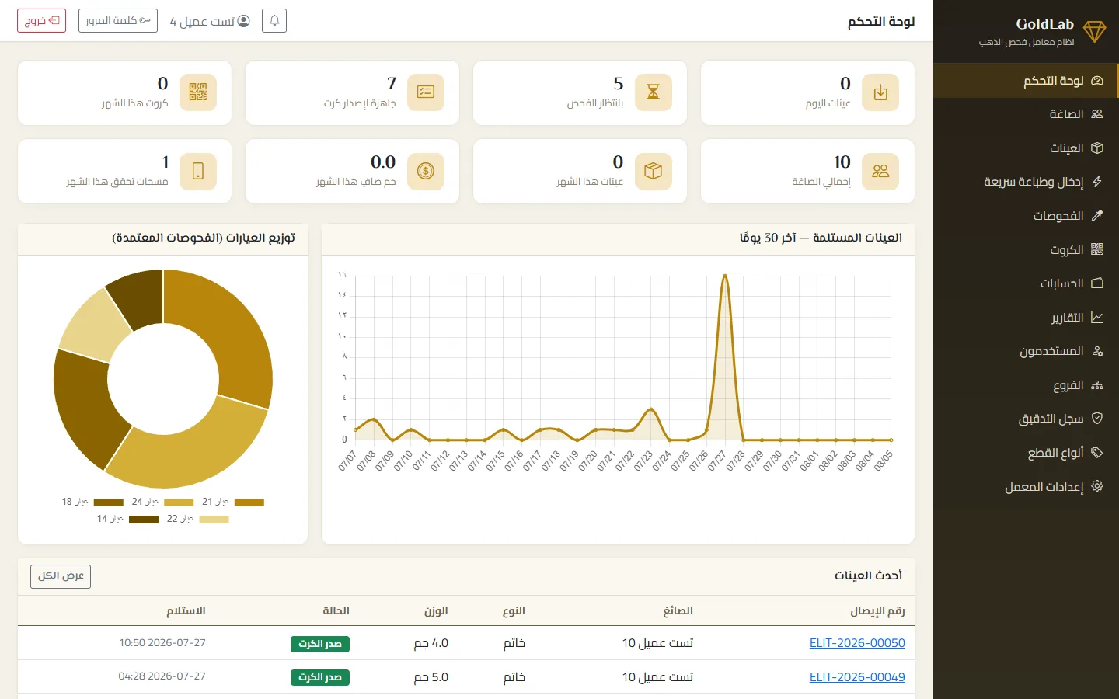Open the التقارير reports chart icon
This screenshot has height=699, width=1119.
tap(1097, 318)
